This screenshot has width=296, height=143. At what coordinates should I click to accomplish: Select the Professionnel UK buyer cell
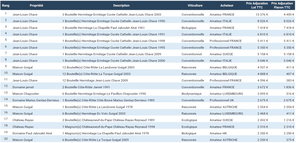point(222,100)
